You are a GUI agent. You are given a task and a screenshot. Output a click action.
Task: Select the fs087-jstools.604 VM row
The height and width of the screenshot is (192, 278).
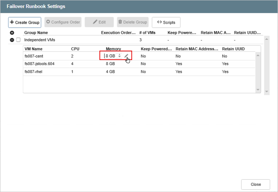click(x=39, y=64)
